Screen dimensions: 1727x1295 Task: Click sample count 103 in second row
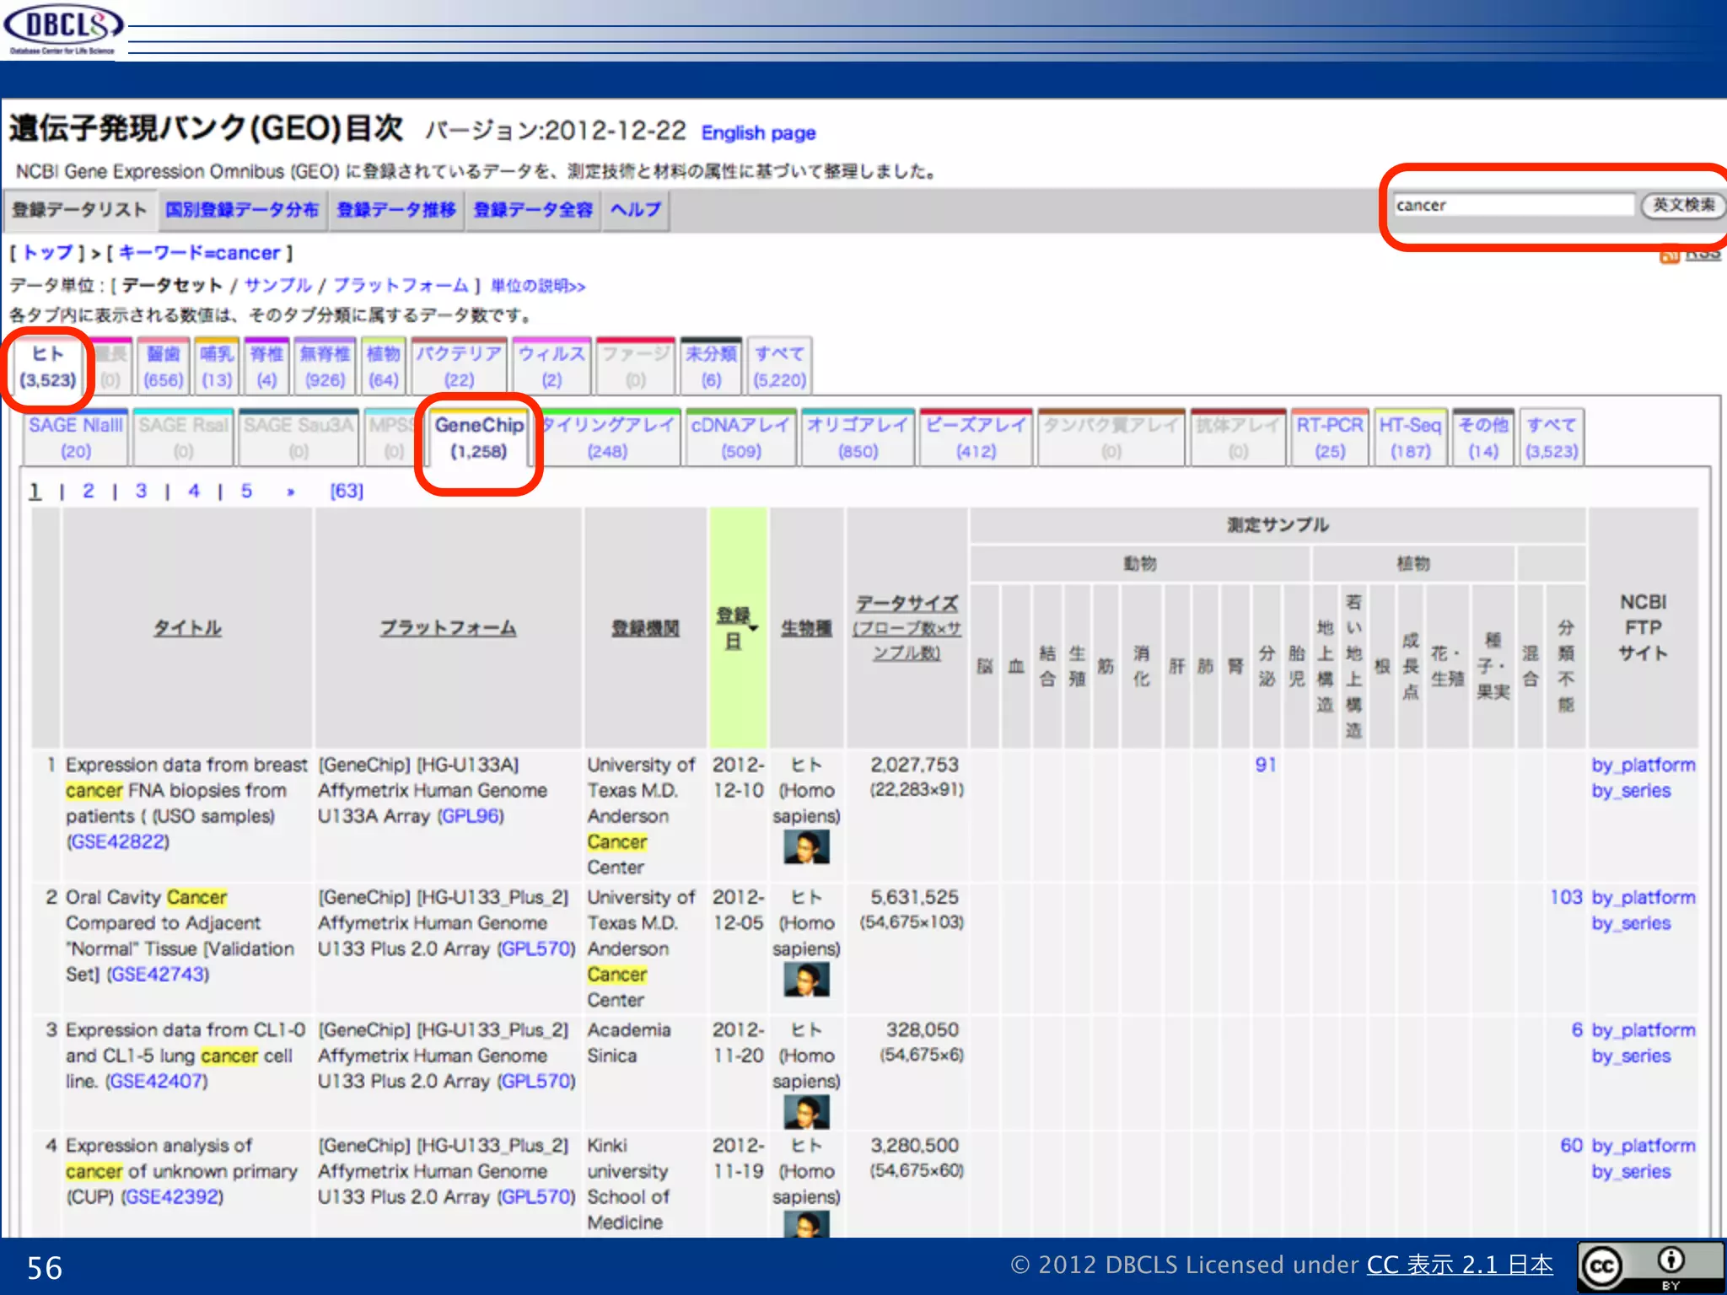1566,897
